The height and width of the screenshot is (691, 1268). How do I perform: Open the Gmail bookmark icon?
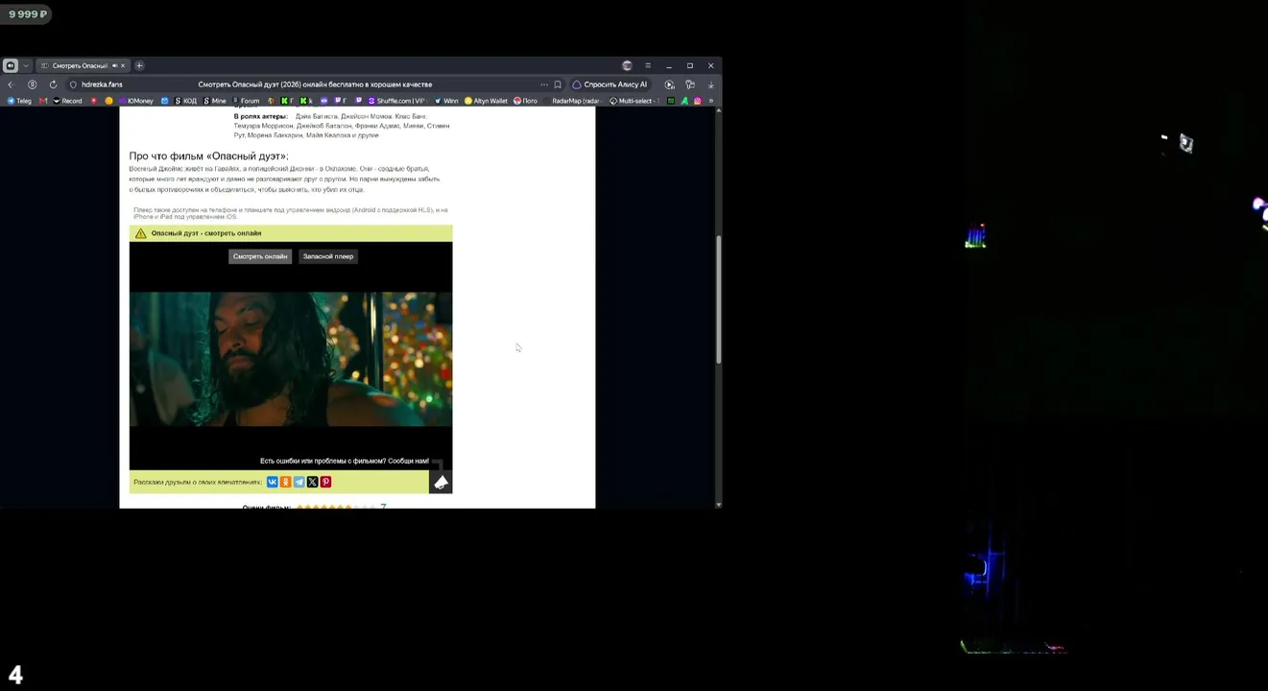tap(43, 101)
